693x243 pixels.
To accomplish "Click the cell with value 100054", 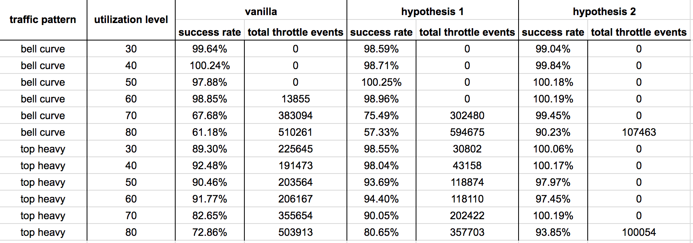I will tap(639, 232).
